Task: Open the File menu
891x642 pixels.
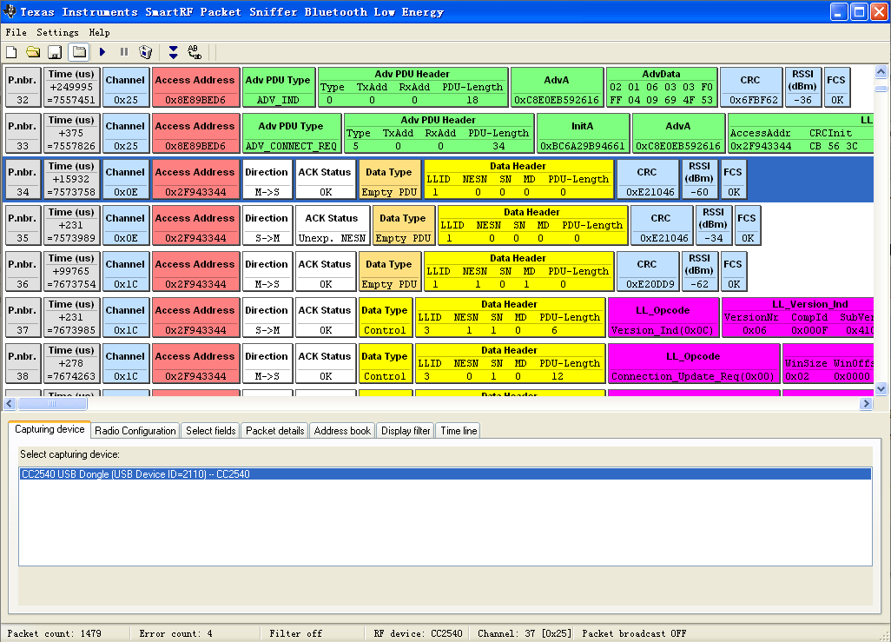Action: [16, 32]
